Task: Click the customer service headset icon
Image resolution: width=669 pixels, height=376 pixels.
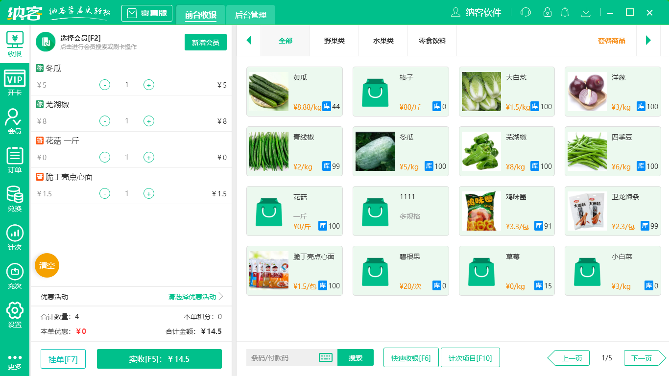Action: coord(526,12)
